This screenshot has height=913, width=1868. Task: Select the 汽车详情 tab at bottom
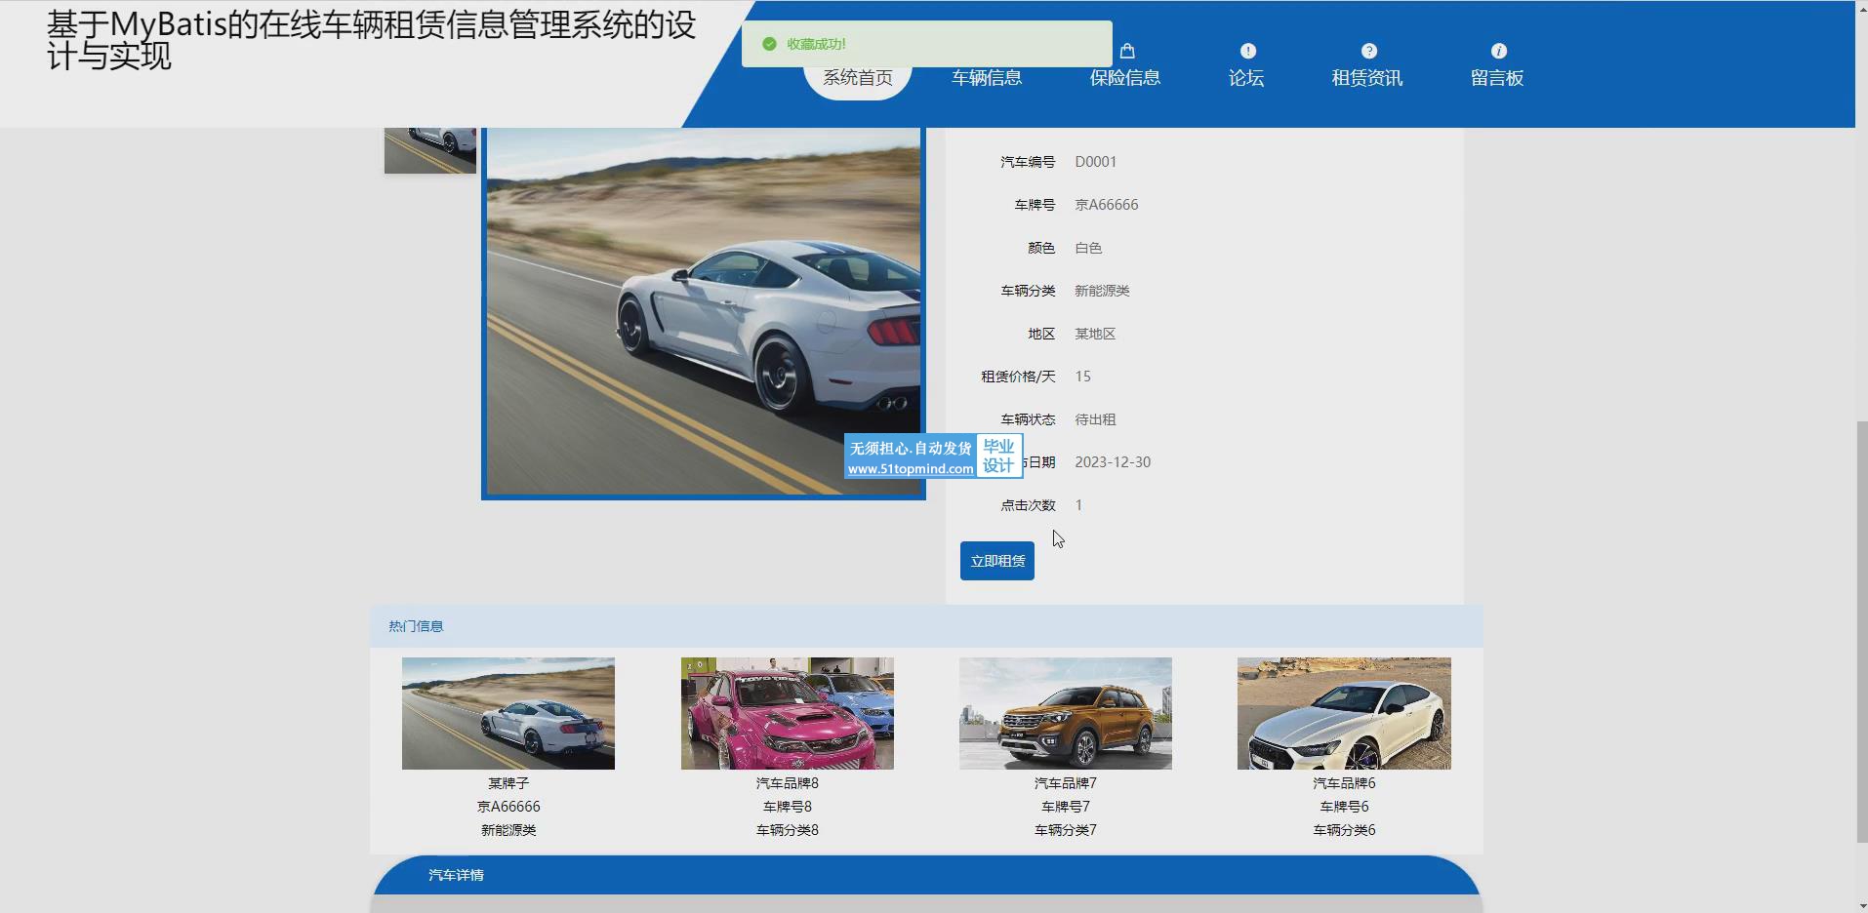tap(456, 875)
